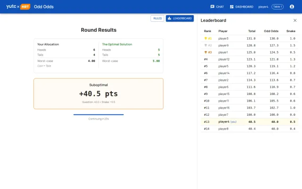
Task: Open the Rules button
Action: [157, 18]
